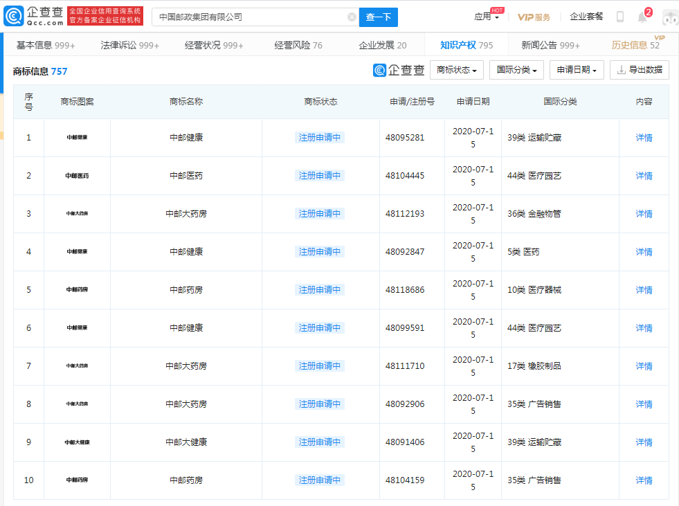
Task: Select registration number 48092847
Action: coord(405,252)
